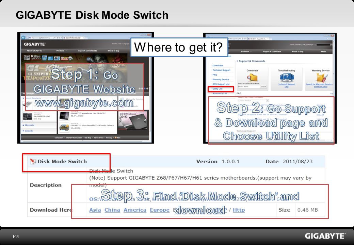Open Products menu in the homepage window
354x245 pixels.
[x=60, y=51]
